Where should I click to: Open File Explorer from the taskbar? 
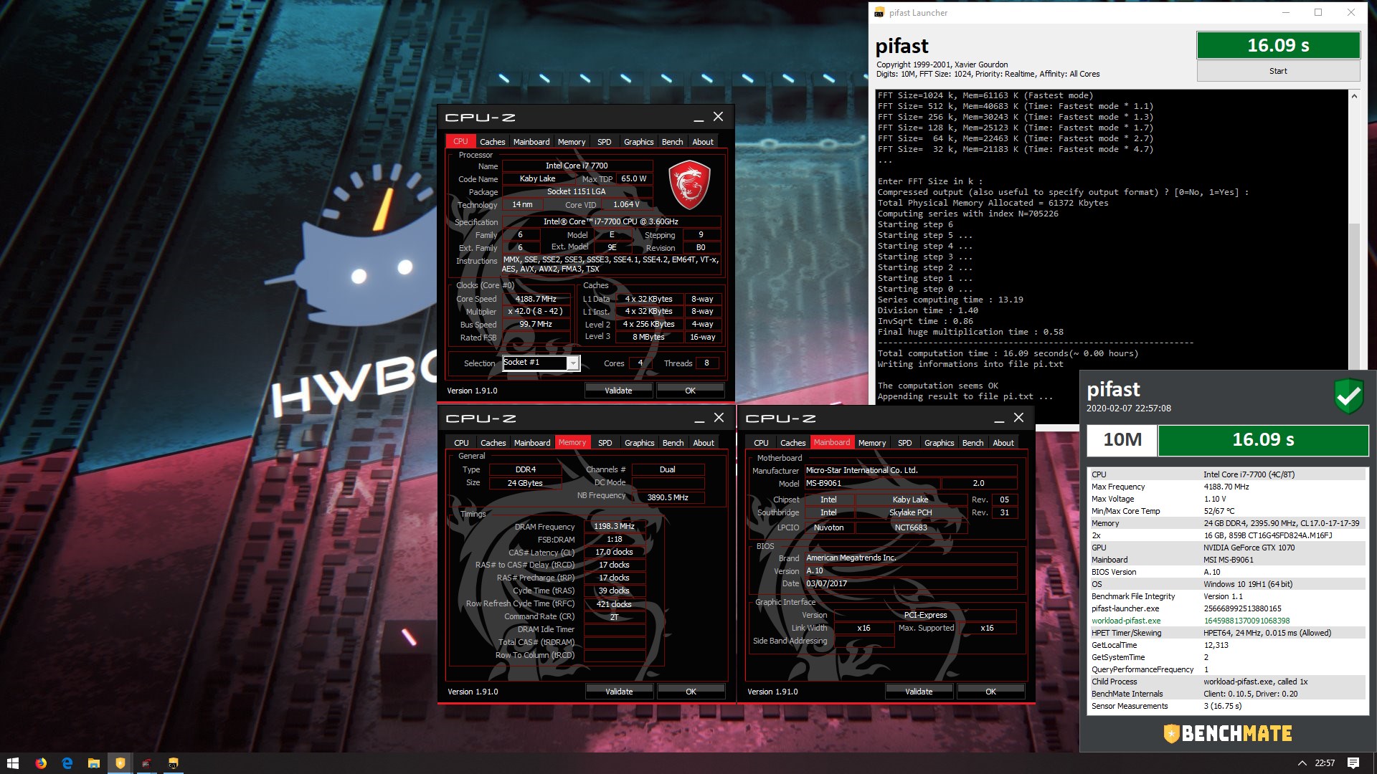point(94,763)
